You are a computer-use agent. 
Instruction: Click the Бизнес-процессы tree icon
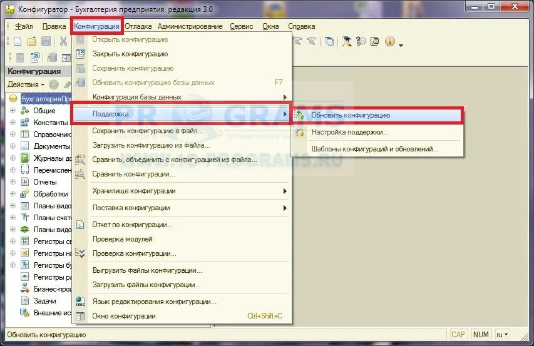click(x=24, y=289)
